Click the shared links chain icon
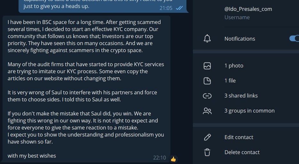This screenshot has width=299, height=164. [207, 96]
